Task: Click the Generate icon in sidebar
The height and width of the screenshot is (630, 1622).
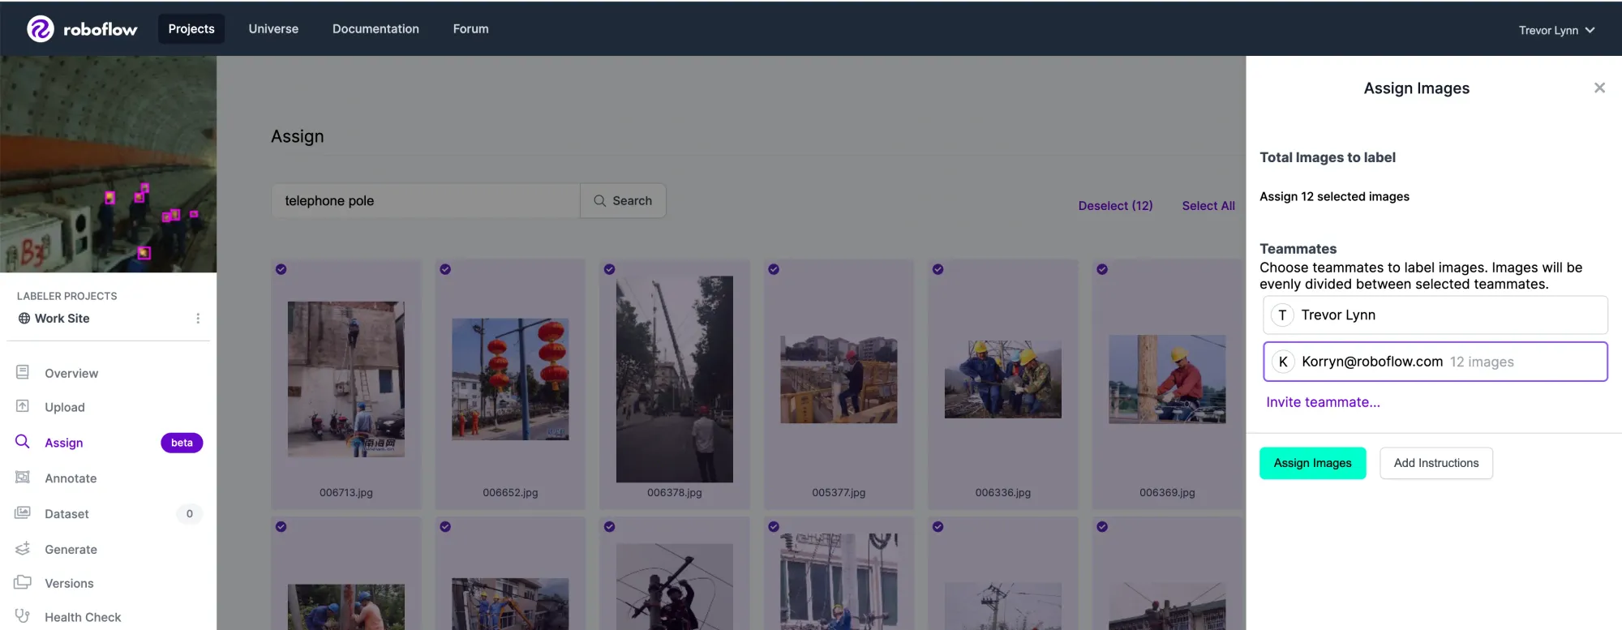Action: pyautogui.click(x=23, y=549)
